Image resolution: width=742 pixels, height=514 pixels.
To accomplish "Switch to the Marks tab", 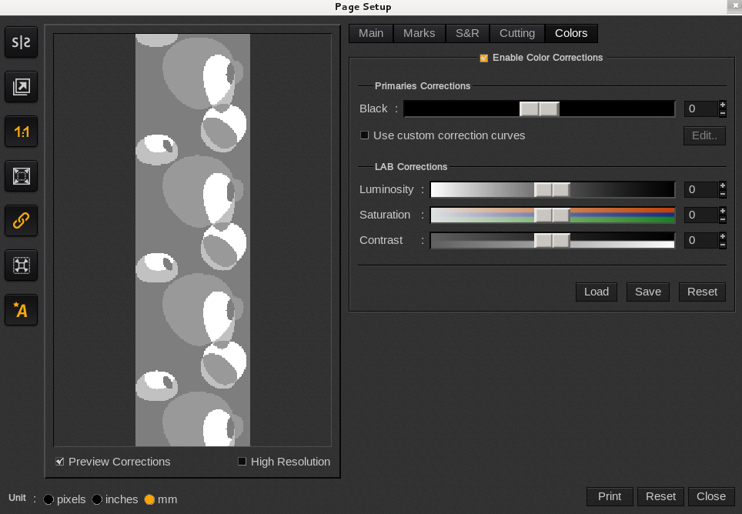I will 419,33.
